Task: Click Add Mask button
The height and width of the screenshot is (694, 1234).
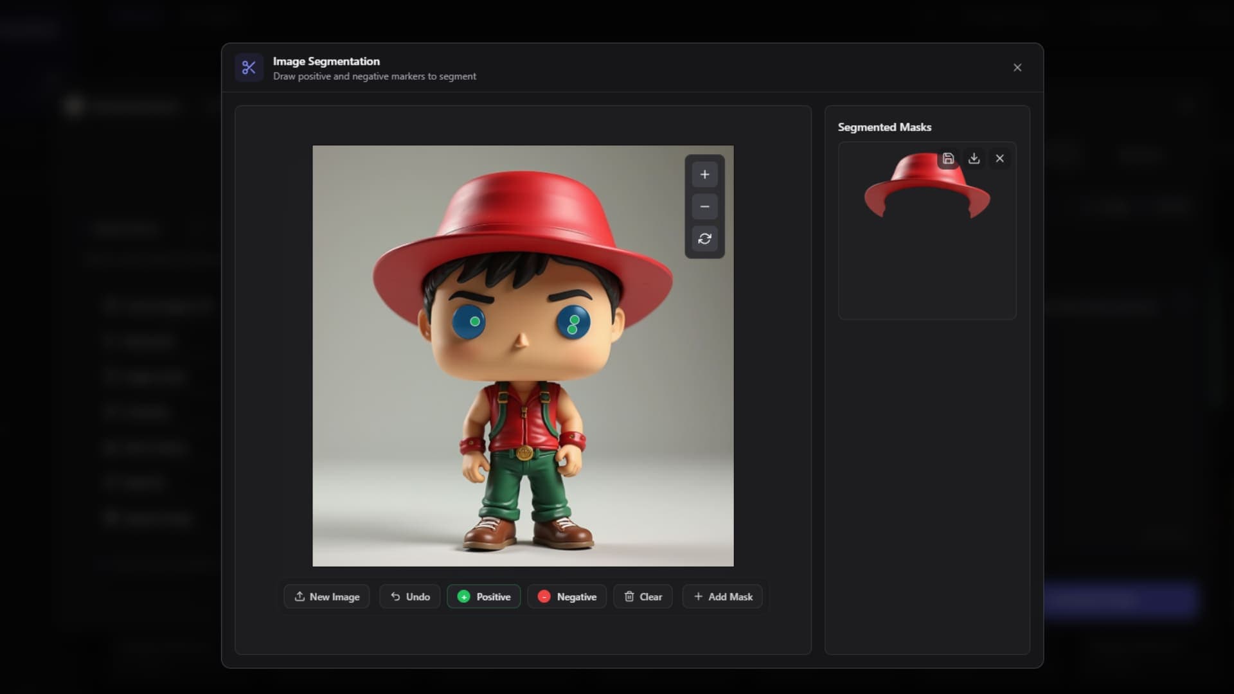Action: tap(722, 596)
